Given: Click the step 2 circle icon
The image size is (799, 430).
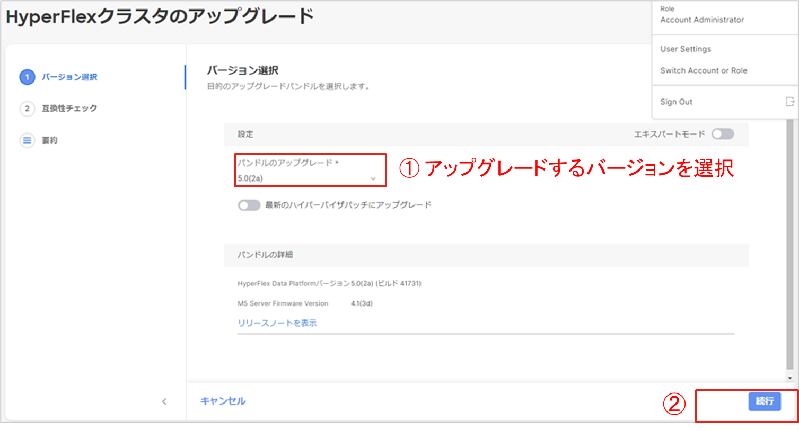Looking at the screenshot, I should tap(27, 109).
